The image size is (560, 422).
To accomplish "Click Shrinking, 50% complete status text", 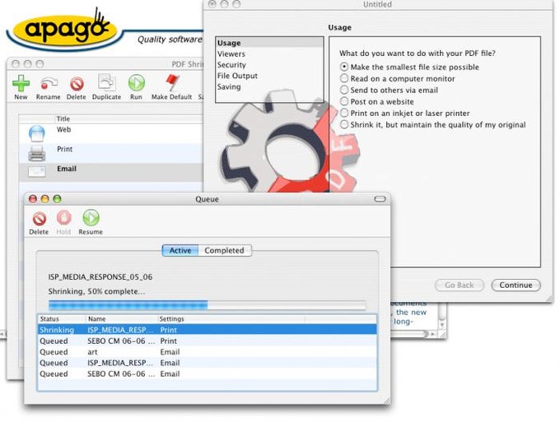I will (x=97, y=291).
